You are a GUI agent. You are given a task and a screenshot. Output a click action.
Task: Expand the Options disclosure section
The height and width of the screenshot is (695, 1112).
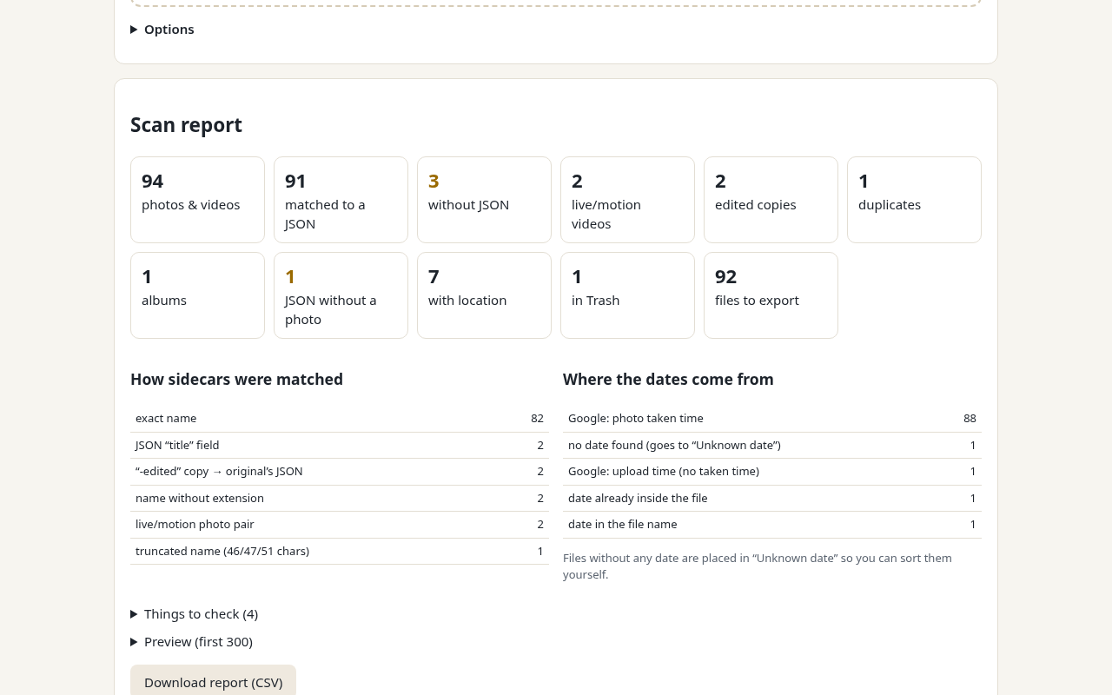162,30
